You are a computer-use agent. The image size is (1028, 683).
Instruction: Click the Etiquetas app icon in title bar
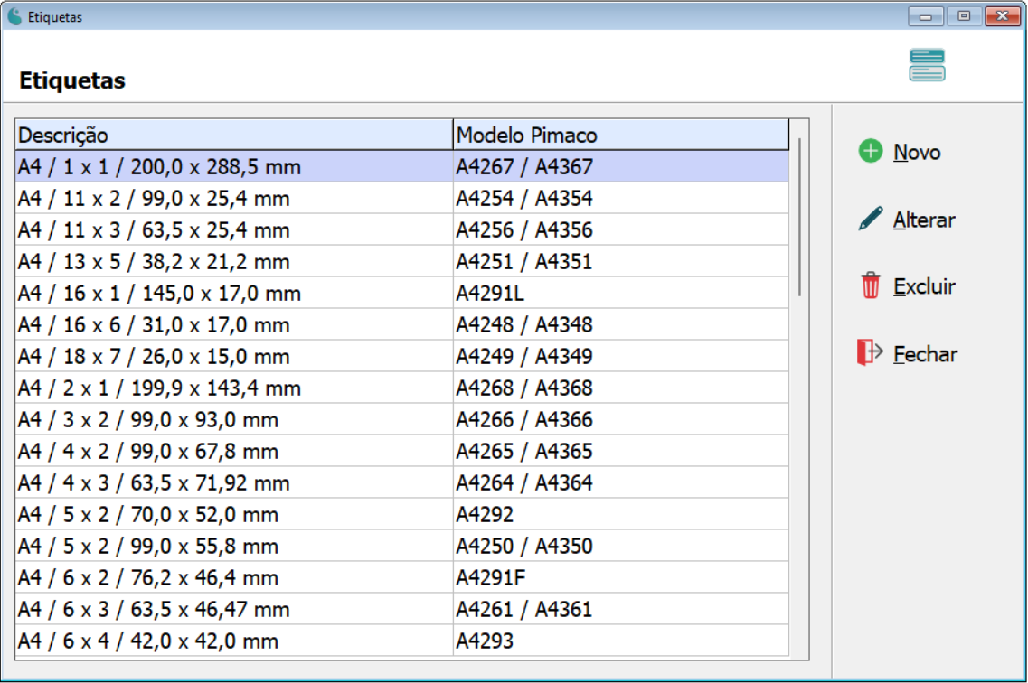pos(14,16)
